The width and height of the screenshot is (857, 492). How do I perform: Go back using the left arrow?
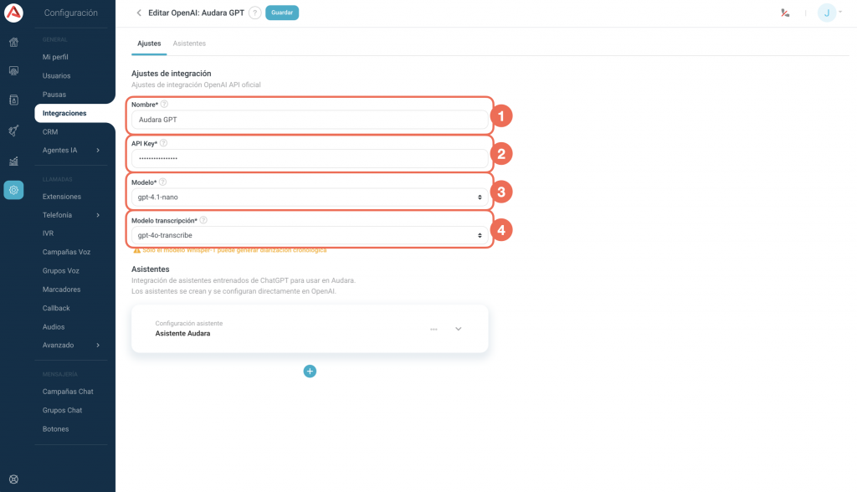tap(139, 13)
